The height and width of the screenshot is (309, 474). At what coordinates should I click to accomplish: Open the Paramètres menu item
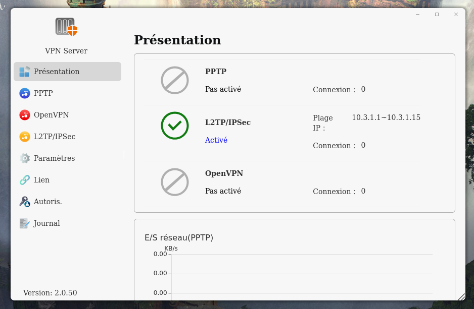pyautogui.click(x=54, y=158)
